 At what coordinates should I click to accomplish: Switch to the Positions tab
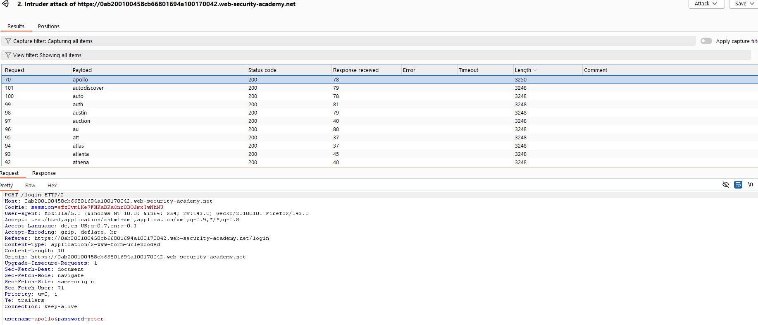49,26
